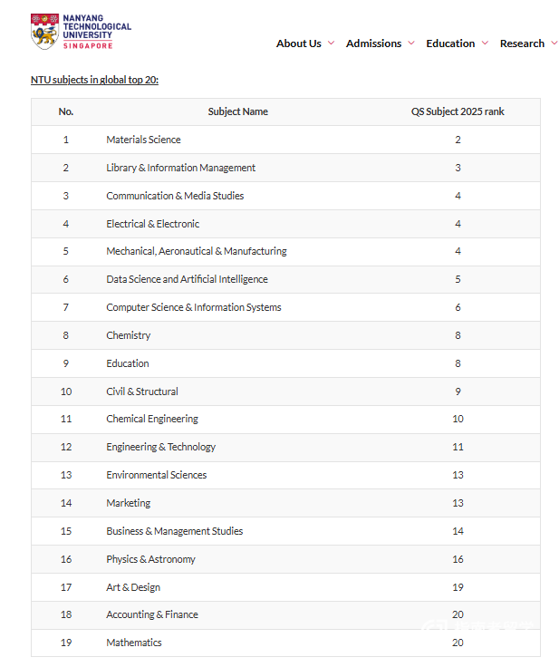This screenshot has height=667, width=559.
Task: Click Library & Information Management entry
Action: pos(180,168)
